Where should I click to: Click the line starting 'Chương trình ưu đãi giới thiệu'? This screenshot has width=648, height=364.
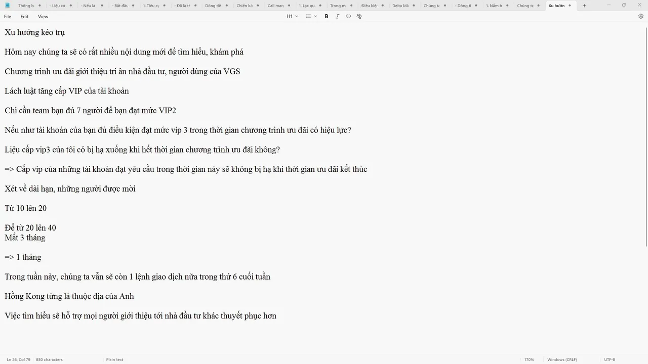pyautogui.click(x=123, y=71)
